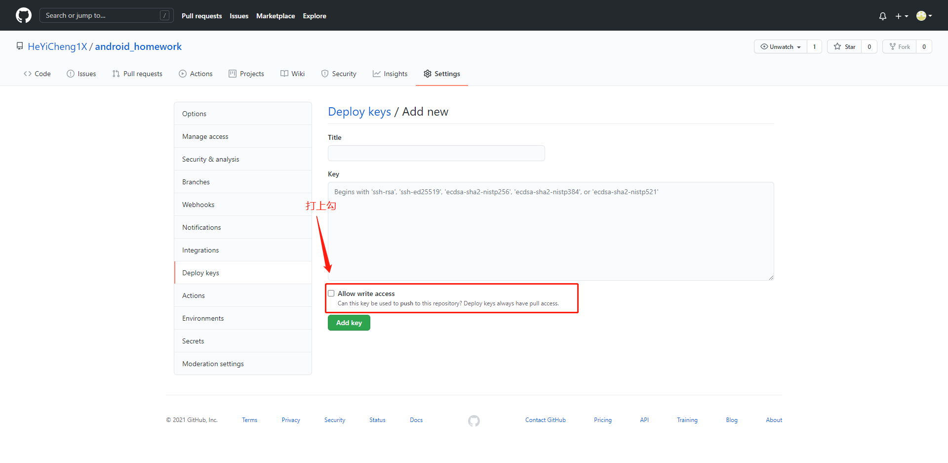Click the Issues circle icon
The height and width of the screenshot is (463, 948).
pyautogui.click(x=71, y=74)
